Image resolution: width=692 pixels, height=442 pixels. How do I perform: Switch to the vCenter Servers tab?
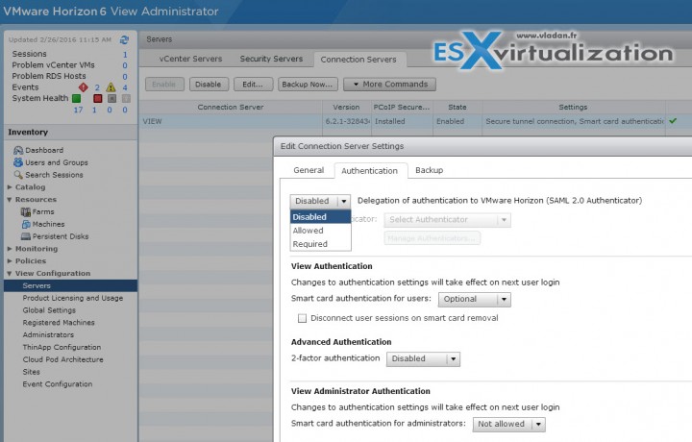pos(190,59)
